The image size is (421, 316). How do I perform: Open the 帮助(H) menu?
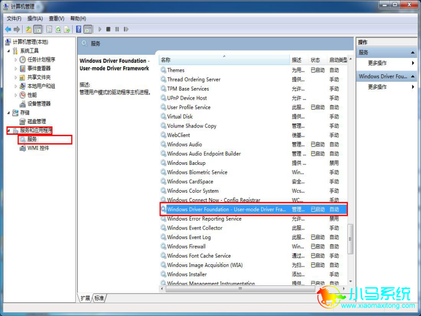(78, 18)
